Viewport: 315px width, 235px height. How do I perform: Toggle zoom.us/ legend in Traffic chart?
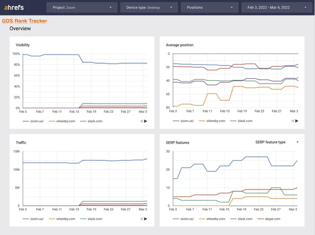click(33, 219)
